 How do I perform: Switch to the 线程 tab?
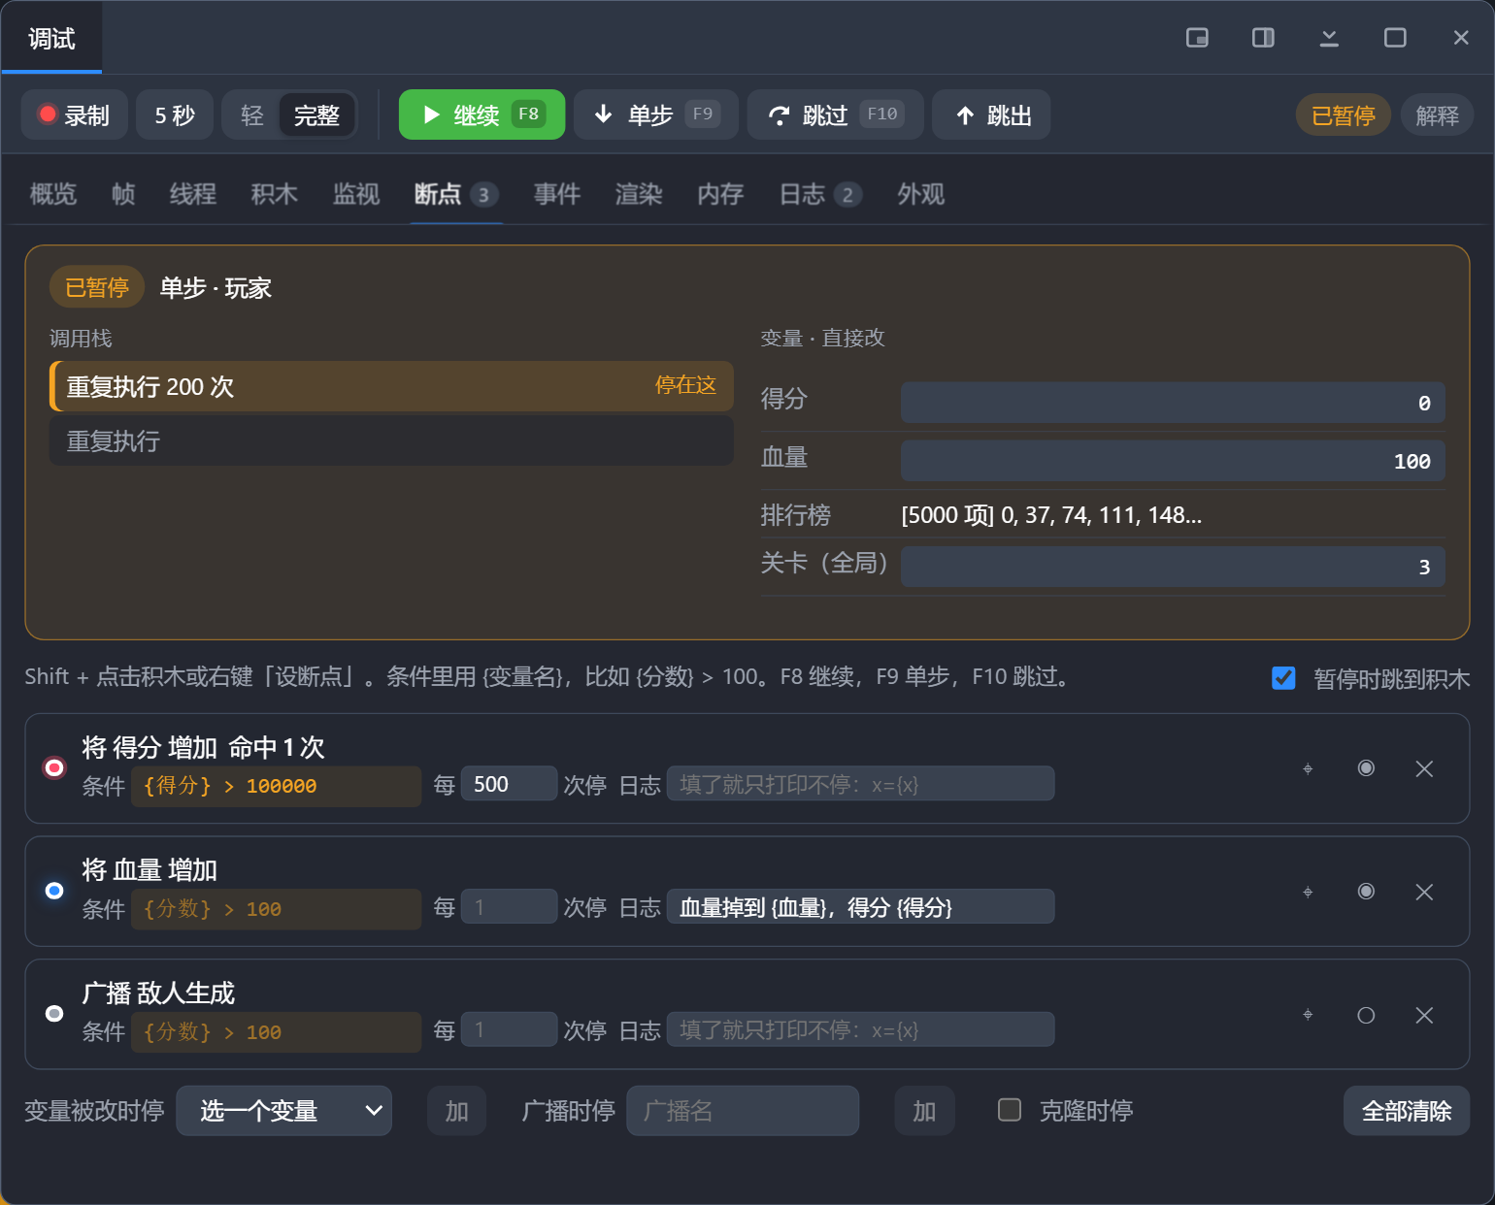coord(193,194)
